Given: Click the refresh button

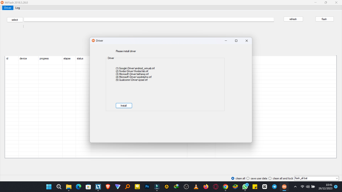Looking at the screenshot, I should pyautogui.click(x=293, y=19).
